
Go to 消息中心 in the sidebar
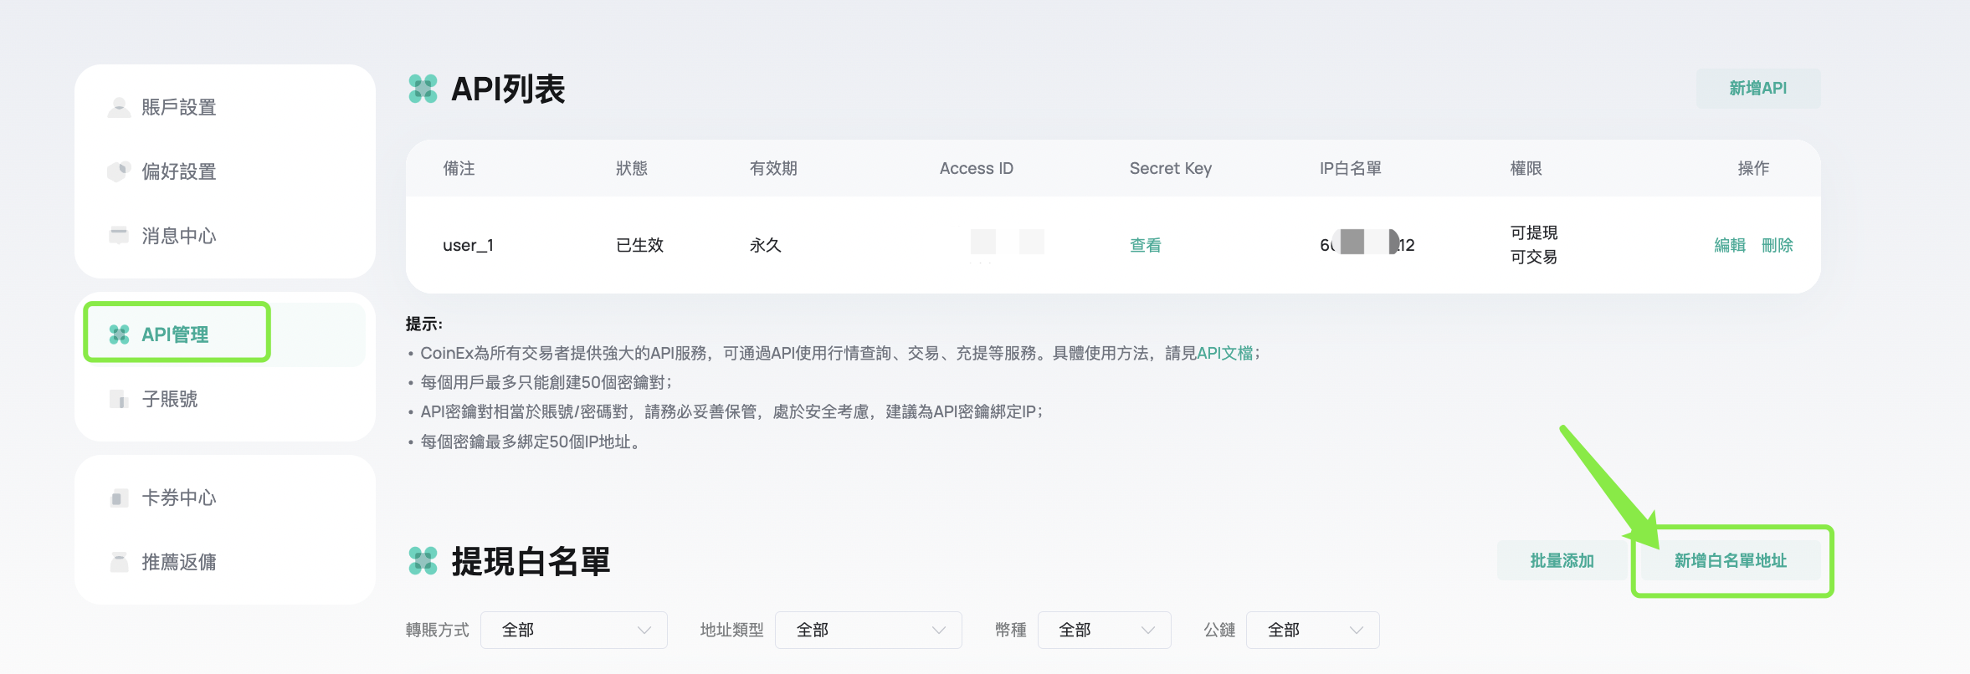coord(179,236)
